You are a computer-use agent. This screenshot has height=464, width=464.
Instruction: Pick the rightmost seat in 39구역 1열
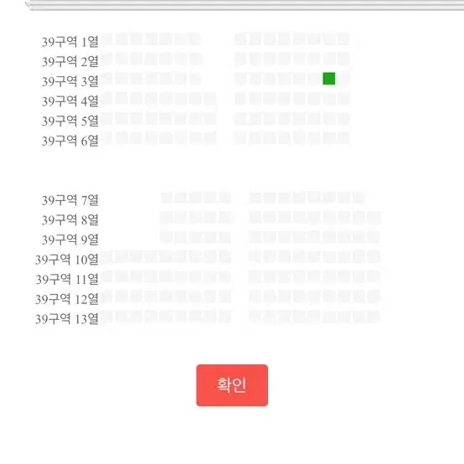point(343,39)
